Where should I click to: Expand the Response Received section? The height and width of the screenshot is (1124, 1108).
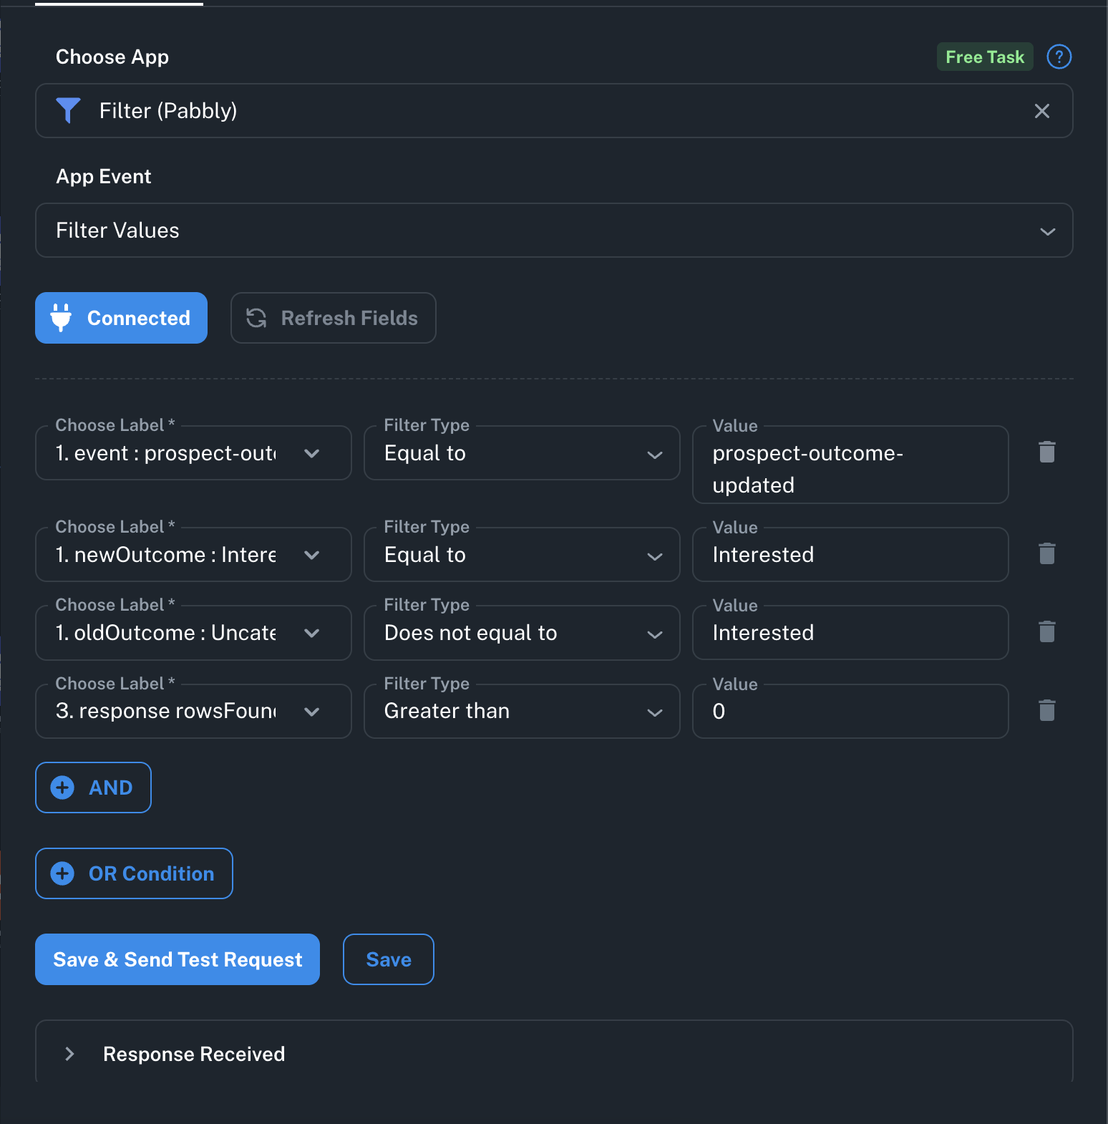coord(70,1054)
